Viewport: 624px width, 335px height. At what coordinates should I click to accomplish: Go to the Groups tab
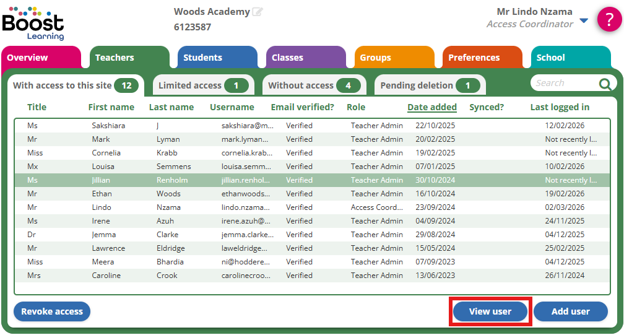[x=394, y=58]
